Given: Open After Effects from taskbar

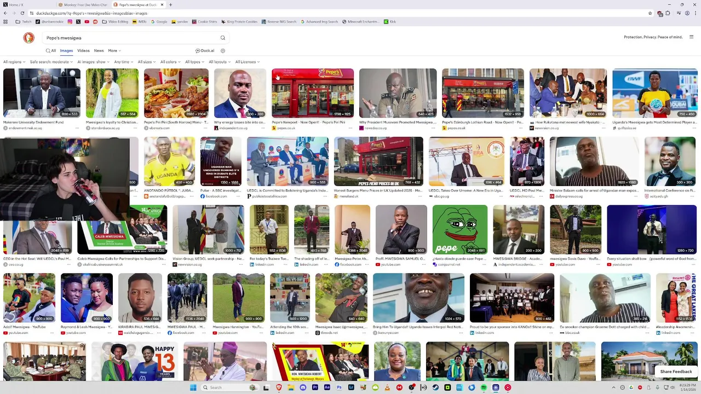Looking at the screenshot, I should click(x=327, y=387).
